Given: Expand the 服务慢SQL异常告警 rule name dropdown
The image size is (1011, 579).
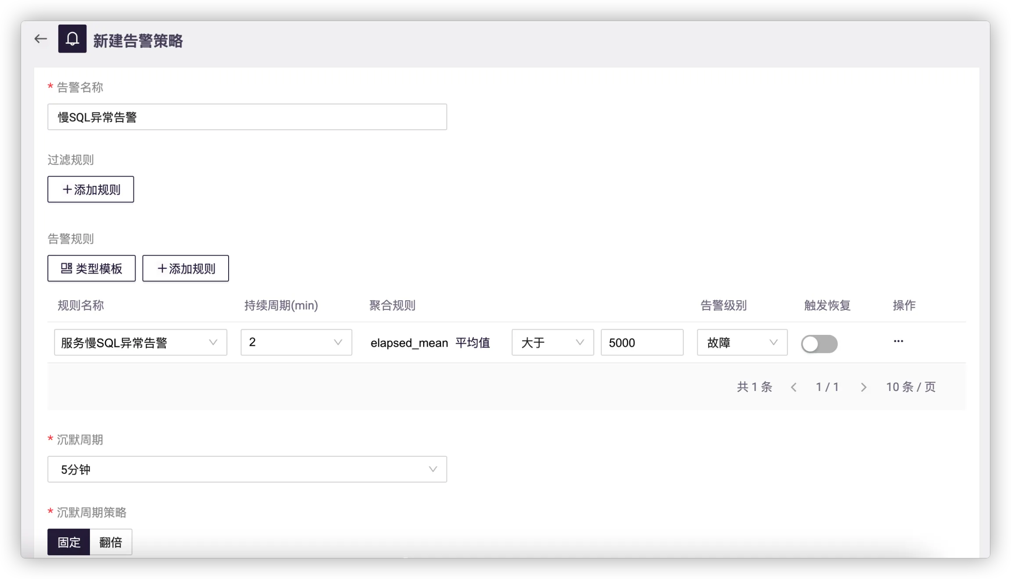Looking at the screenshot, I should coord(140,342).
